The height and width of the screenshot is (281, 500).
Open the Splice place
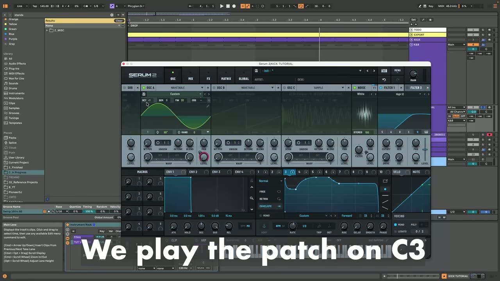[x=12, y=143]
